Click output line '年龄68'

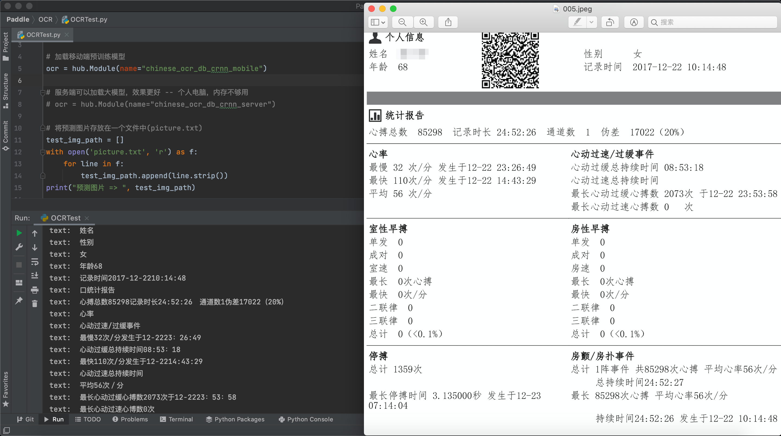pos(91,266)
